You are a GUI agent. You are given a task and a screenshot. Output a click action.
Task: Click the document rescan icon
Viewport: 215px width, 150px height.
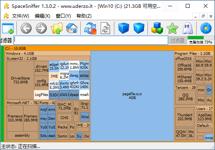[x=105, y=28]
